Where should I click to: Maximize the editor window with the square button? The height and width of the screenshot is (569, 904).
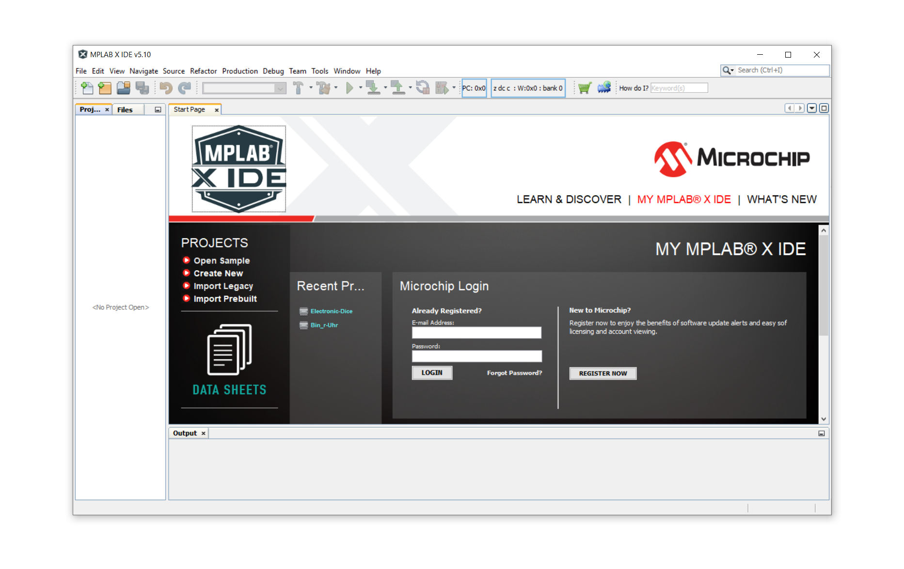824,108
